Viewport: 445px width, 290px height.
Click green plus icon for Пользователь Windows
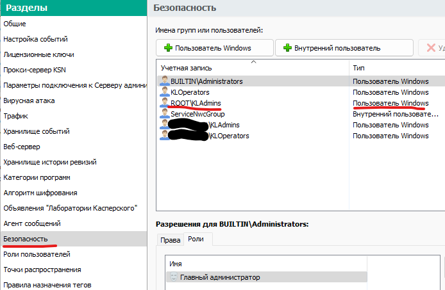coord(168,47)
